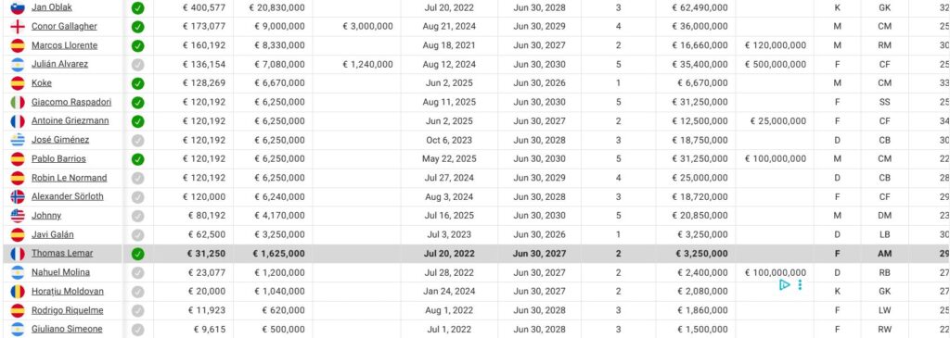Image resolution: width=950 pixels, height=338 pixels.
Task: Open Giuliano Simeone's profile link
Action: [x=67, y=330]
